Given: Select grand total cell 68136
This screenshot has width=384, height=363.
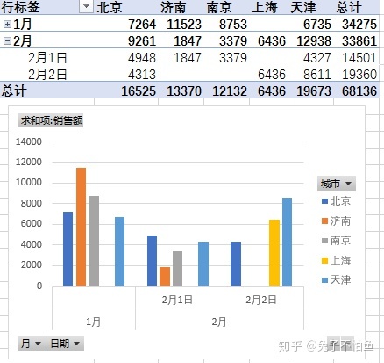Looking at the screenshot, I should 359,91.
